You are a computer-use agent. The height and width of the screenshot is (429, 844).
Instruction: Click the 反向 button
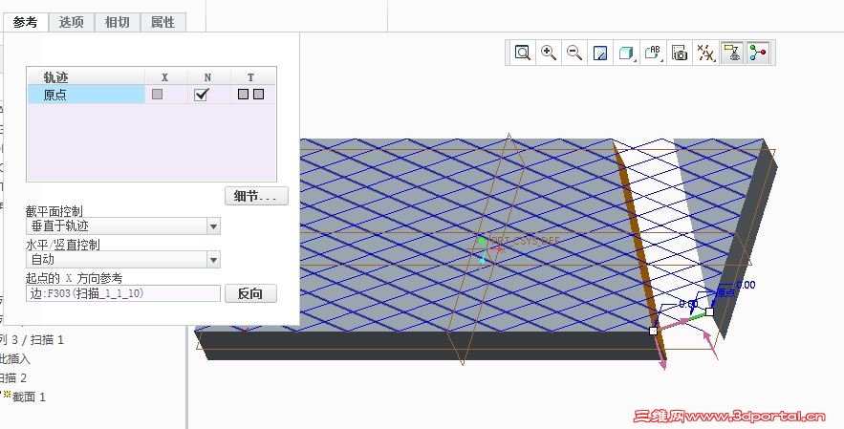pyautogui.click(x=250, y=293)
